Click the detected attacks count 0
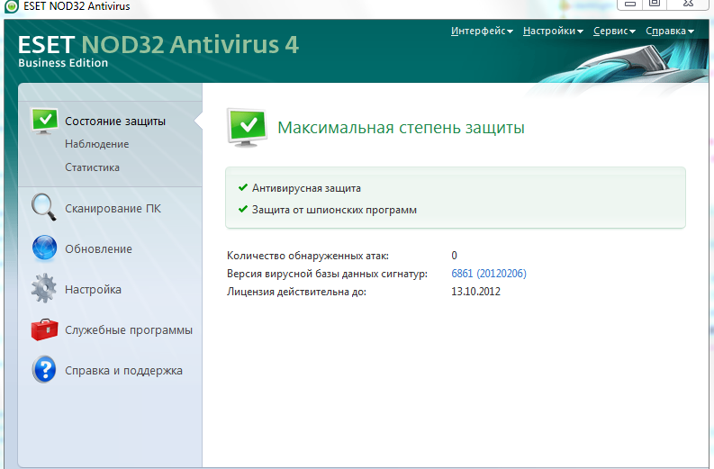This screenshot has height=469, width=714. pyautogui.click(x=454, y=256)
